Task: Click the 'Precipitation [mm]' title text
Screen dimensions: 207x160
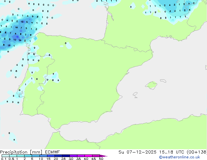Action: [x=21, y=152]
